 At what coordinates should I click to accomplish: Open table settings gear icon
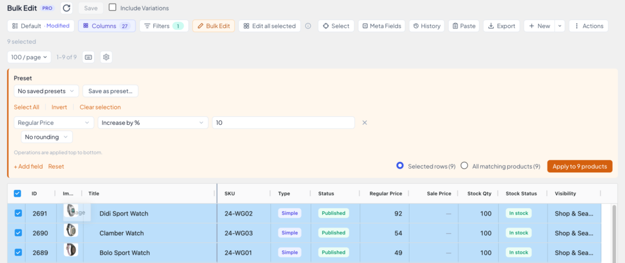[106, 57]
